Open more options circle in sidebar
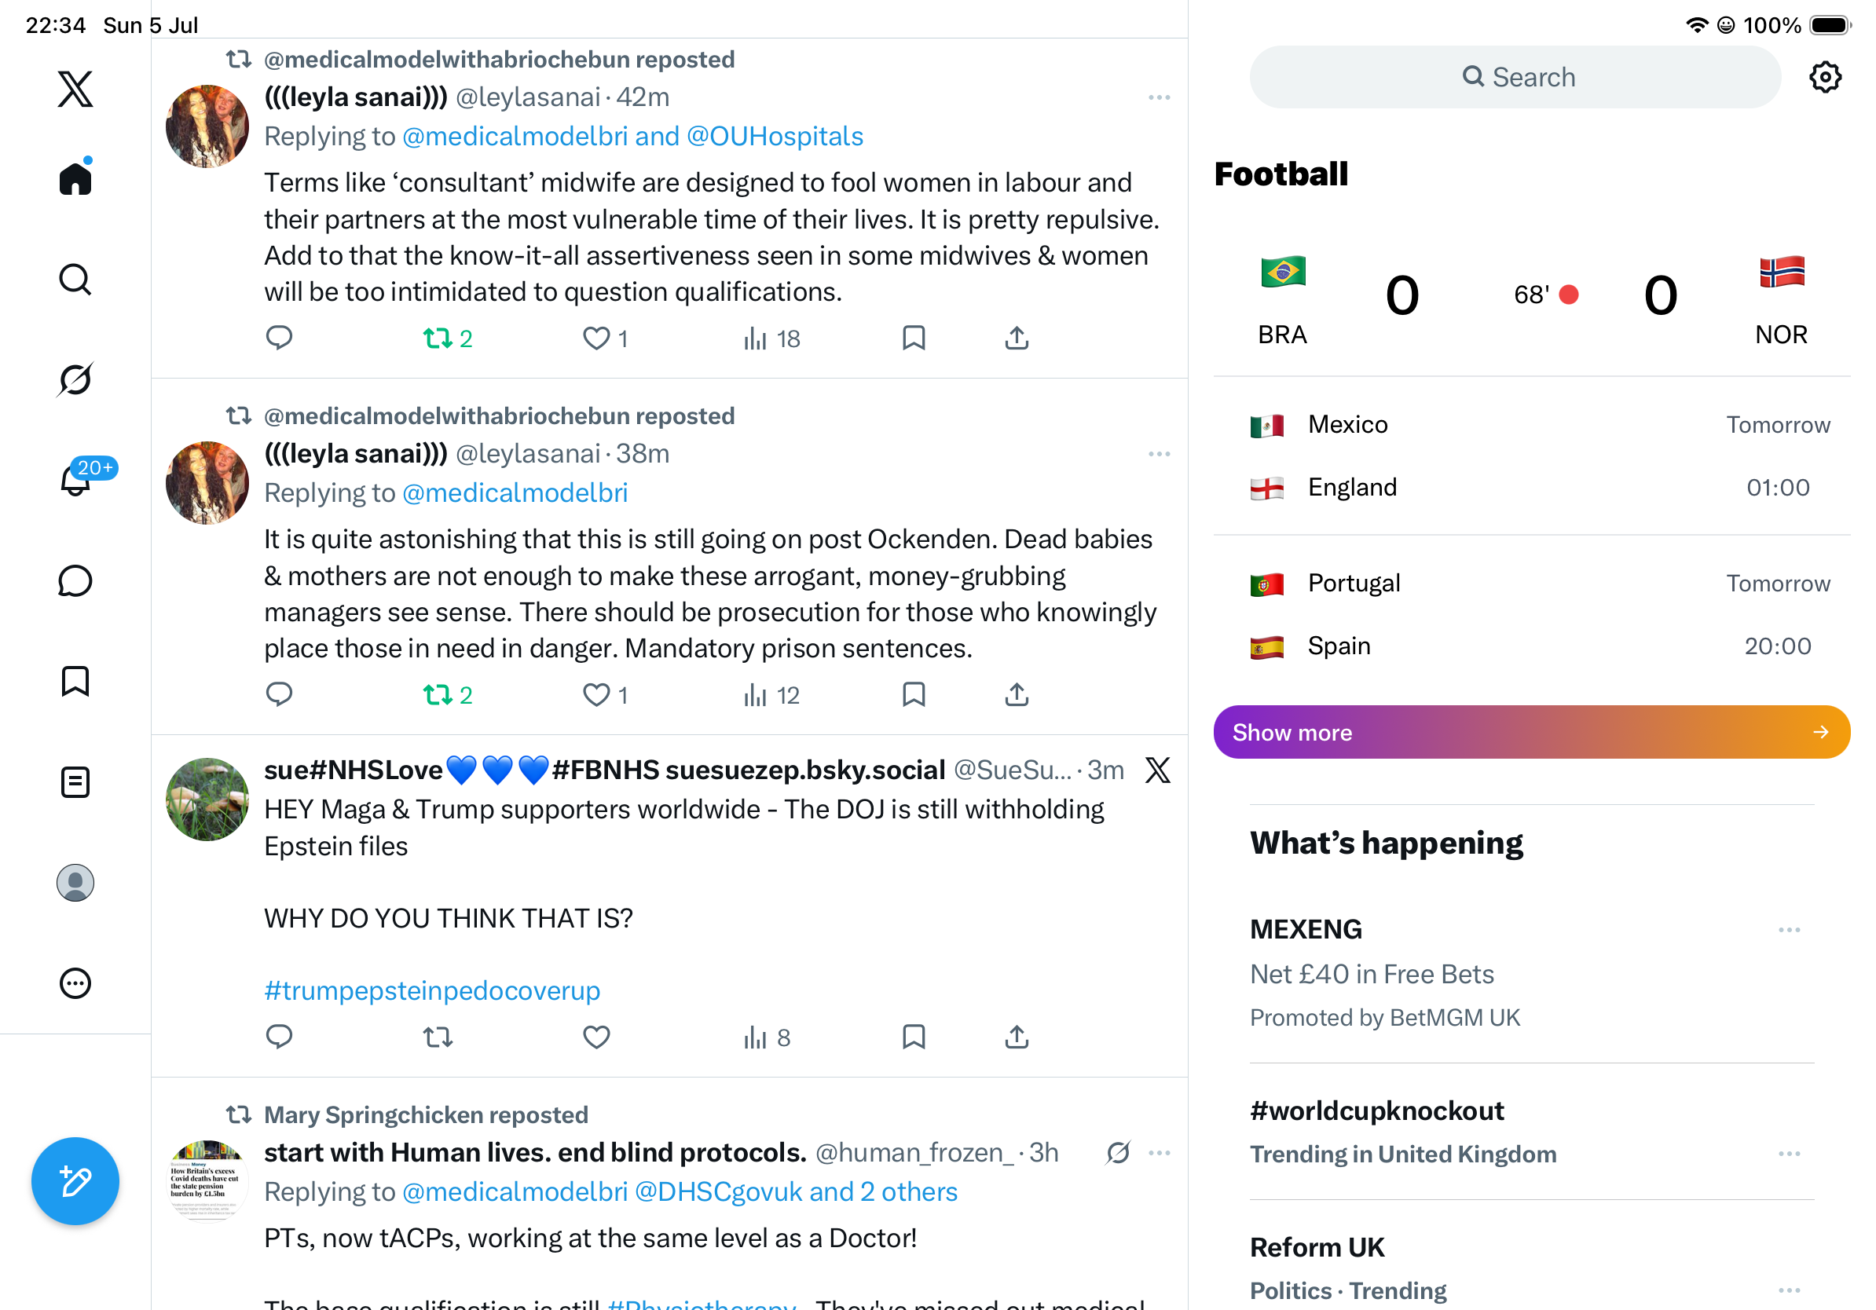 (75, 984)
